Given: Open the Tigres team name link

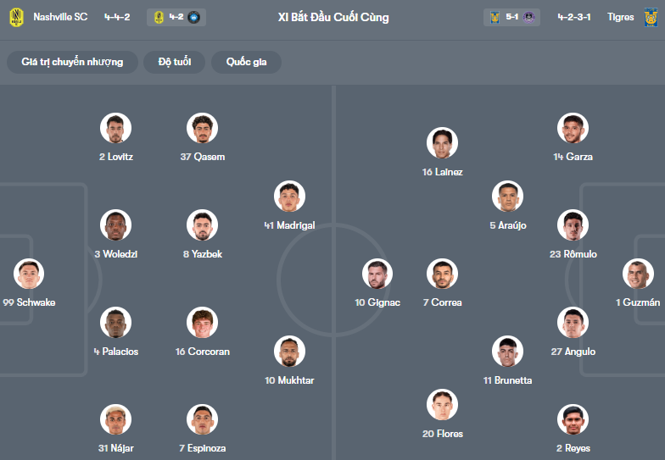Looking at the screenshot, I should [x=620, y=17].
